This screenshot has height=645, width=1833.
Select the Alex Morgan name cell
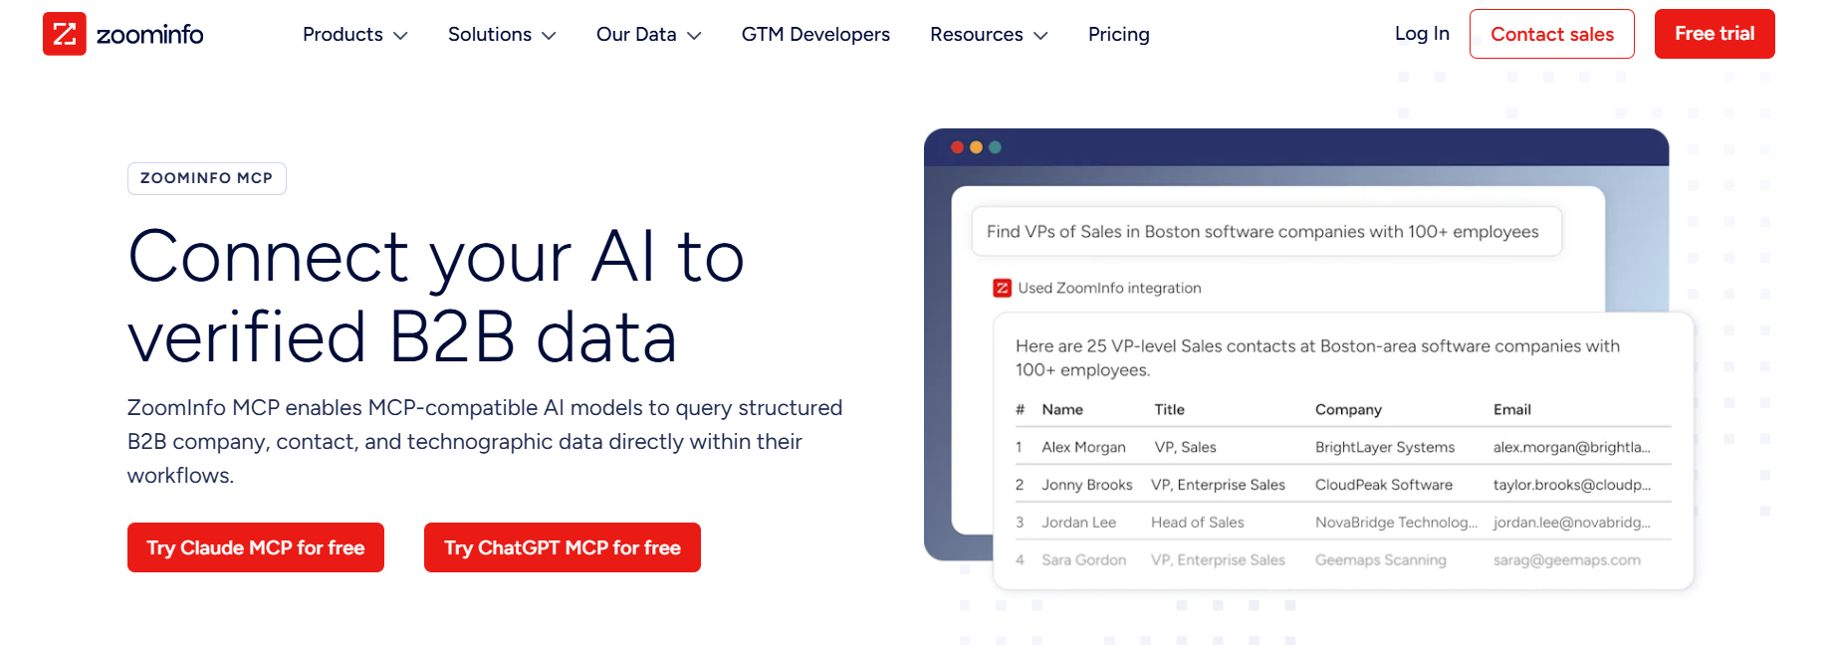(1083, 447)
